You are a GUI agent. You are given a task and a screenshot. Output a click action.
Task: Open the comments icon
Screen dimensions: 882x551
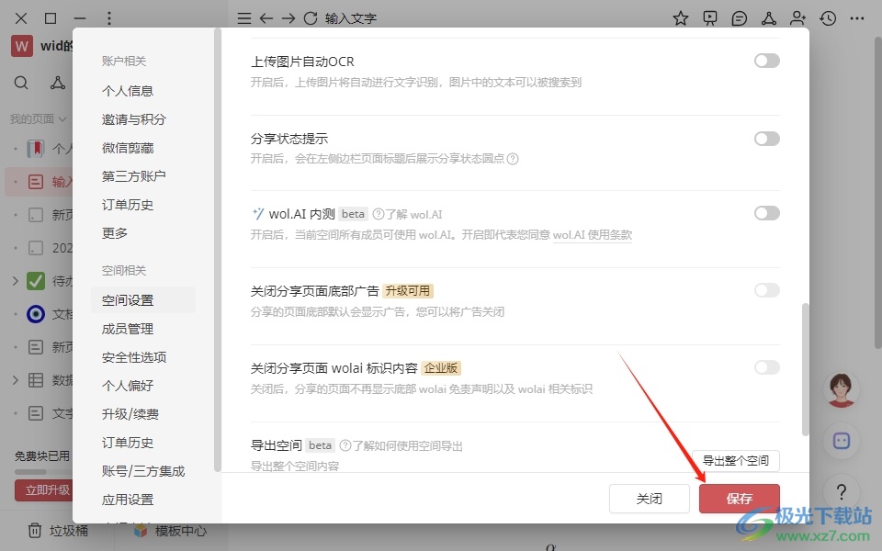tap(739, 18)
